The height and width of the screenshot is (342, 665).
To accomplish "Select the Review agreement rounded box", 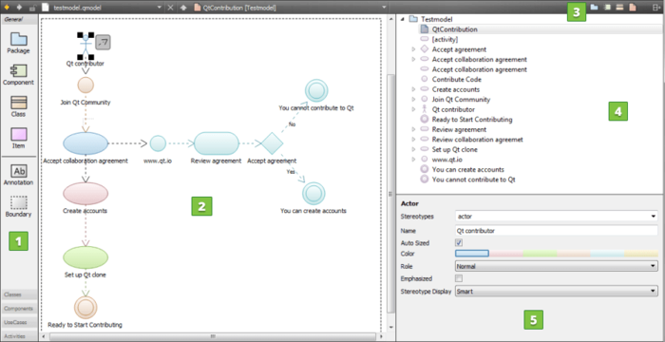I will point(217,143).
